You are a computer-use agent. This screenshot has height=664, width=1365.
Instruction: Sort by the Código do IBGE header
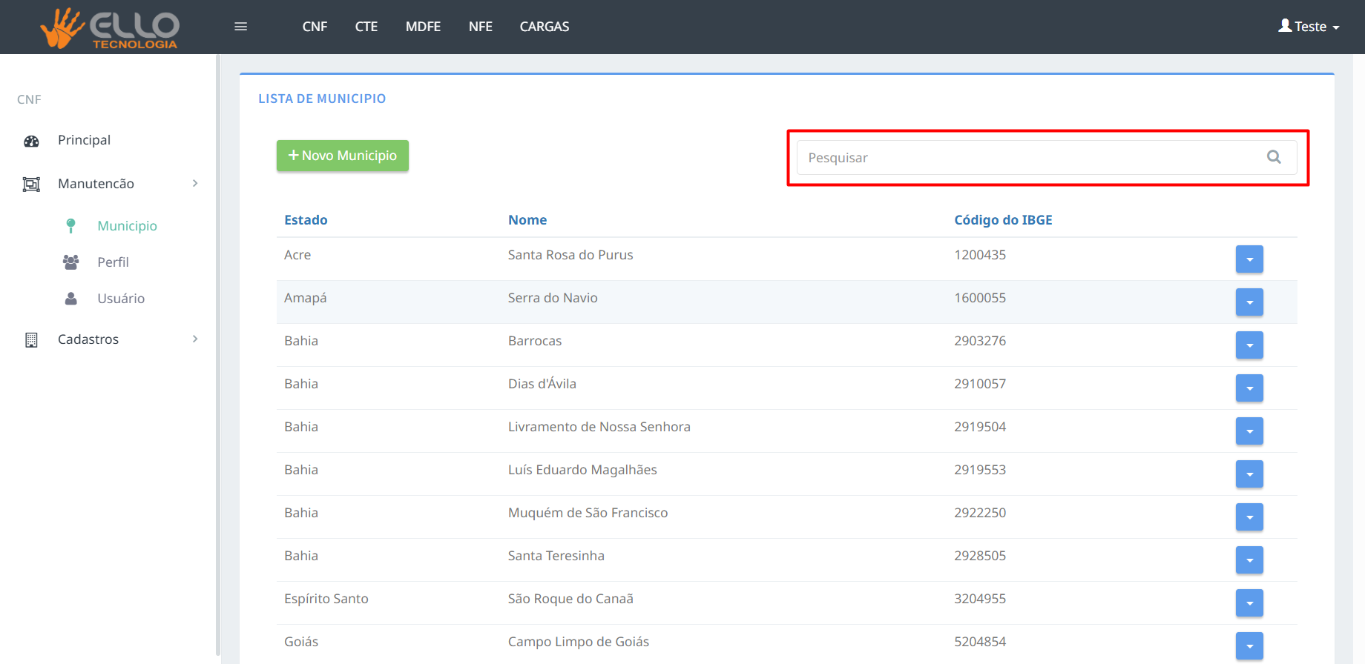point(1003,220)
